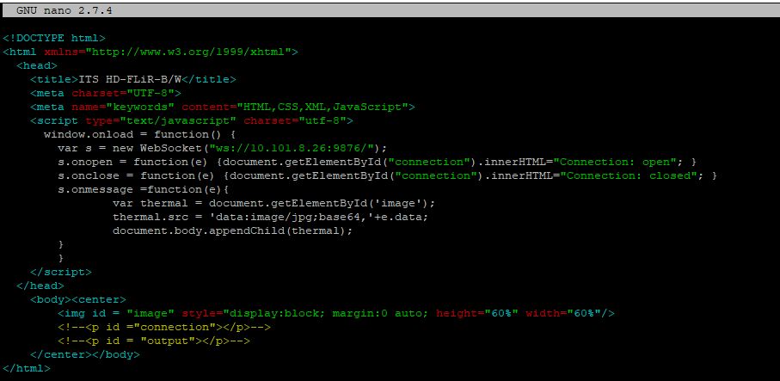Click the <!DOCTYPE html> line

pos(53,38)
